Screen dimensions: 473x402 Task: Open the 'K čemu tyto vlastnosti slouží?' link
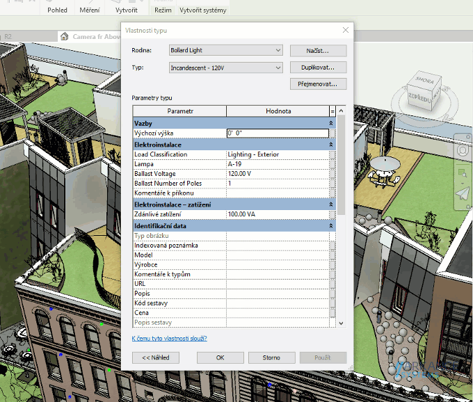click(169, 339)
